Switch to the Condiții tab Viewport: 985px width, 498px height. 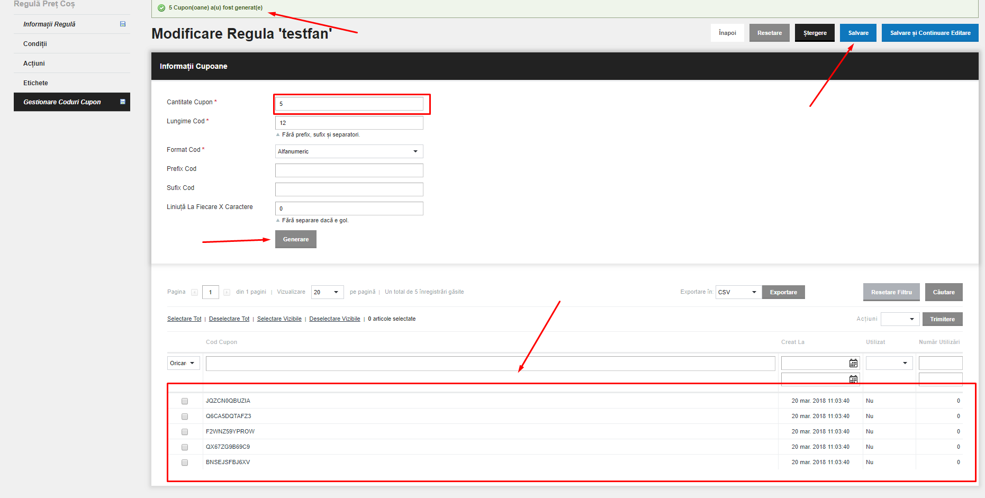click(72, 44)
